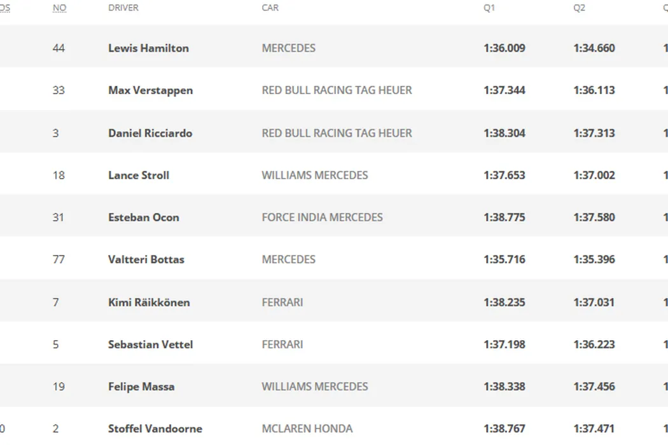Click Bottas's Q2 time 1:35.396
This screenshot has height=445, width=668.
(594, 259)
